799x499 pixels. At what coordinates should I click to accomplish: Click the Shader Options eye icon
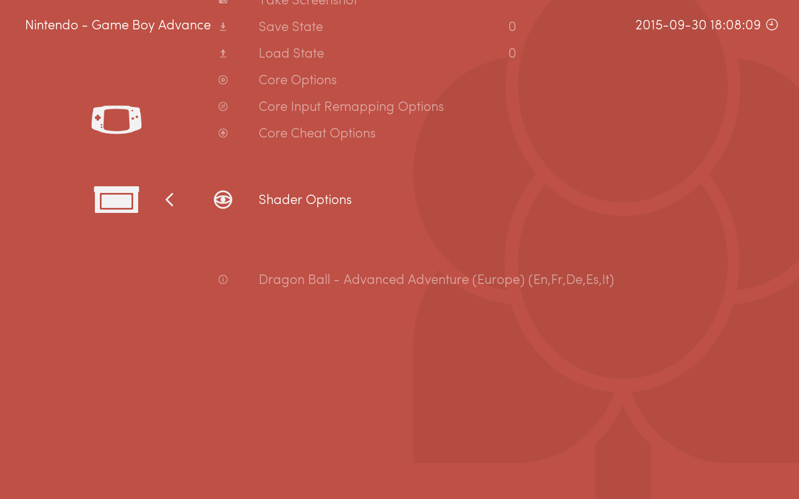click(223, 200)
